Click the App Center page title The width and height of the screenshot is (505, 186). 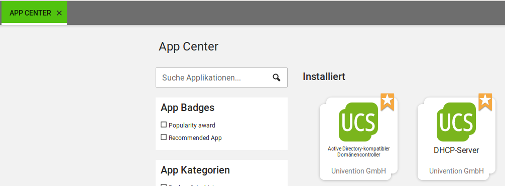[188, 47]
